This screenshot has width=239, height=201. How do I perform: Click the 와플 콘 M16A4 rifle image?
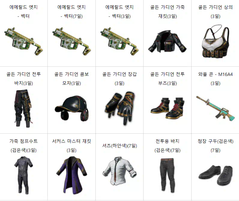coord(215,108)
